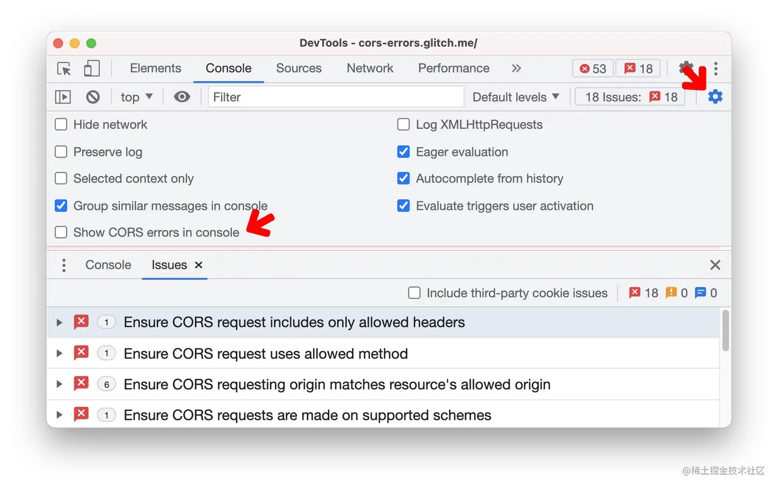The height and width of the screenshot is (489, 778).
Task: Create a live expression with eye icon
Action: point(182,97)
